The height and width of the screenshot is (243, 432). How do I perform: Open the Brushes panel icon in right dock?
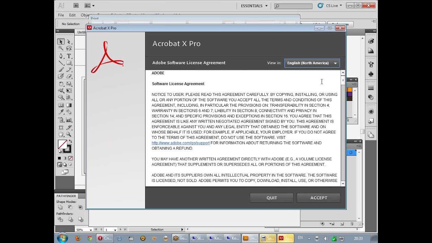coord(371,64)
